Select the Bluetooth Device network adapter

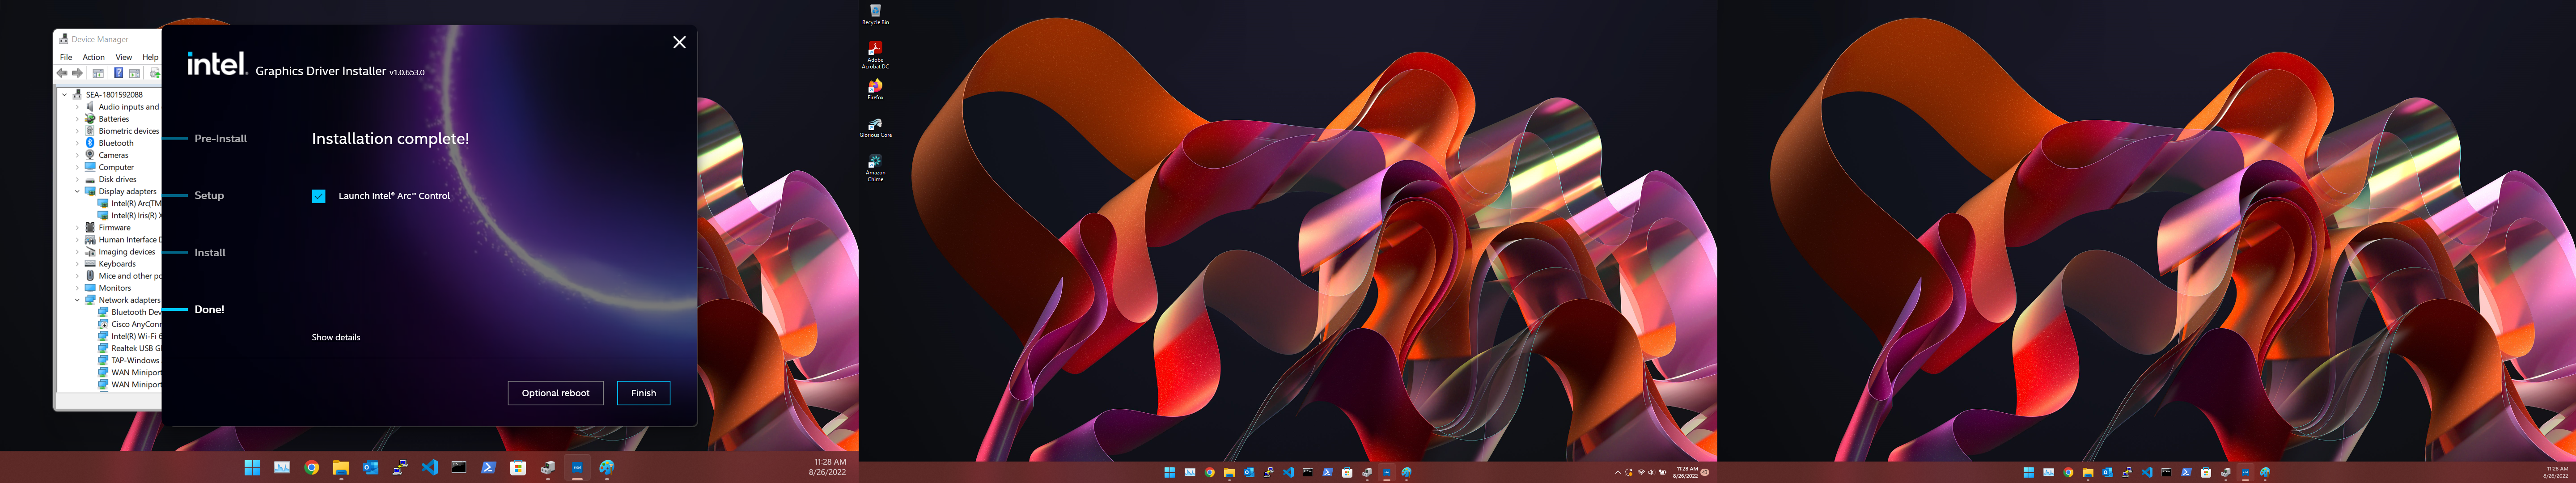129,312
